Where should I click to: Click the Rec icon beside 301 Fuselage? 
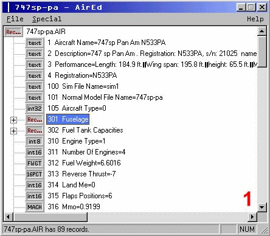[35, 120]
